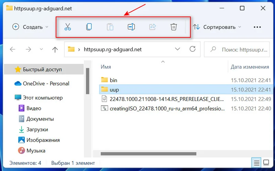Click status text Элементов: 4
This screenshot has width=275, height=171.
25,163
